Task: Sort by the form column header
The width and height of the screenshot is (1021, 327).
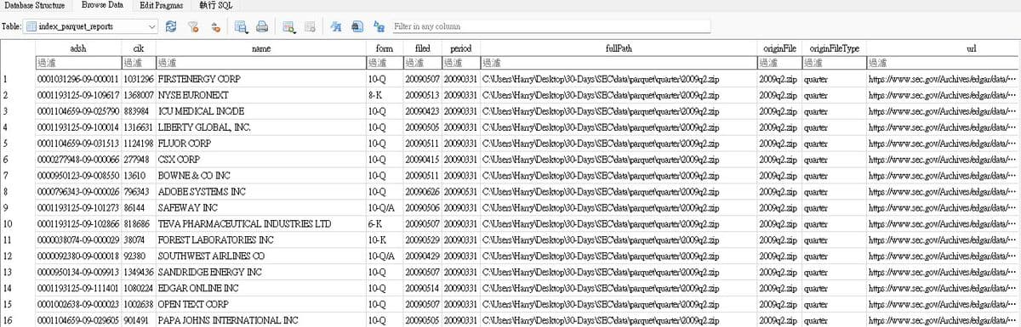Action: (x=384, y=49)
